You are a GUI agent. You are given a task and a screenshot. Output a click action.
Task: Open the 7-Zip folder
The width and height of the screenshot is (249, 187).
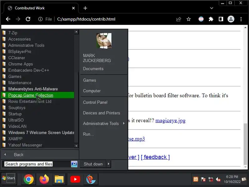[37, 33]
